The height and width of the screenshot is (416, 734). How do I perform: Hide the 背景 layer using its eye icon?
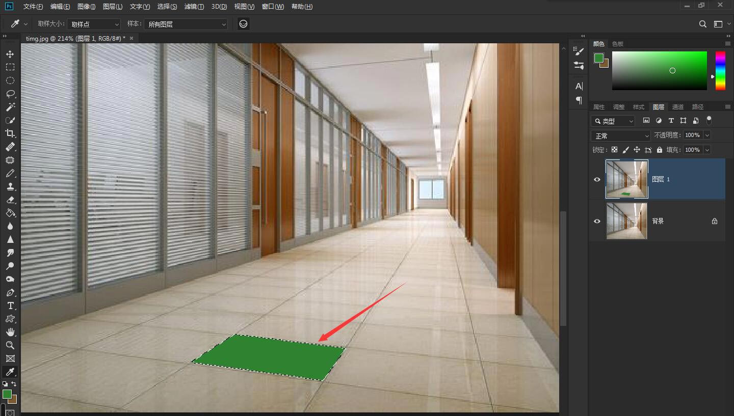pyautogui.click(x=597, y=221)
